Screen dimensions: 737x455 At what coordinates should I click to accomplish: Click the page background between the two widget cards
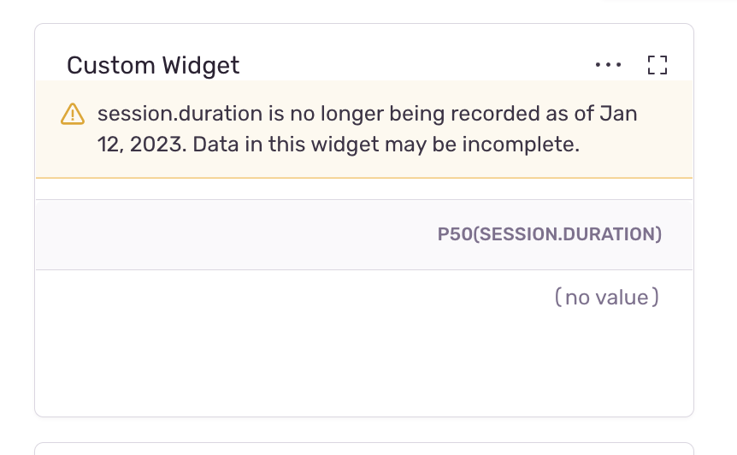click(364, 429)
